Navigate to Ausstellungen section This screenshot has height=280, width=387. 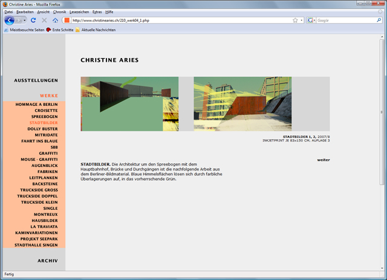pos(36,80)
